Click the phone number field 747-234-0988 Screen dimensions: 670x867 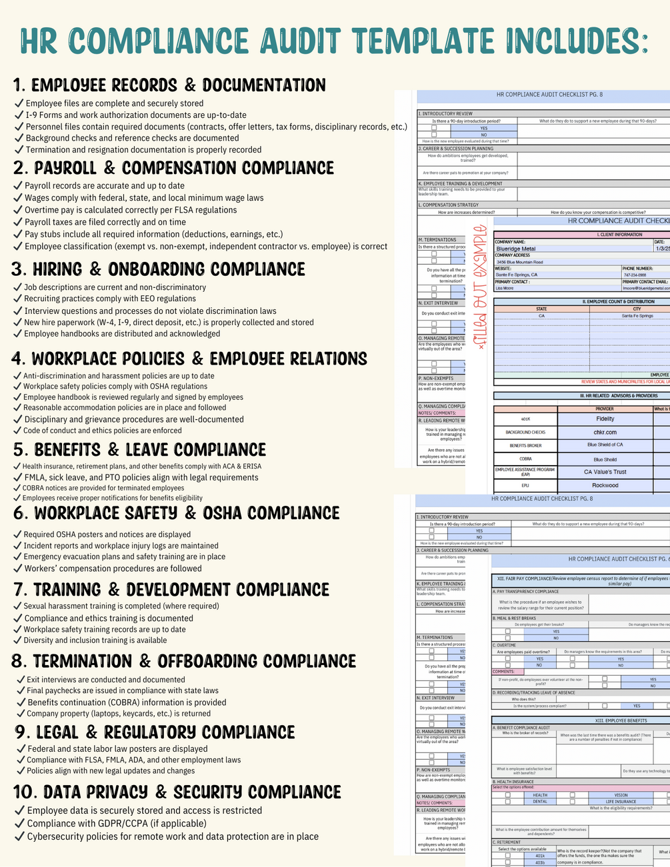click(x=646, y=275)
